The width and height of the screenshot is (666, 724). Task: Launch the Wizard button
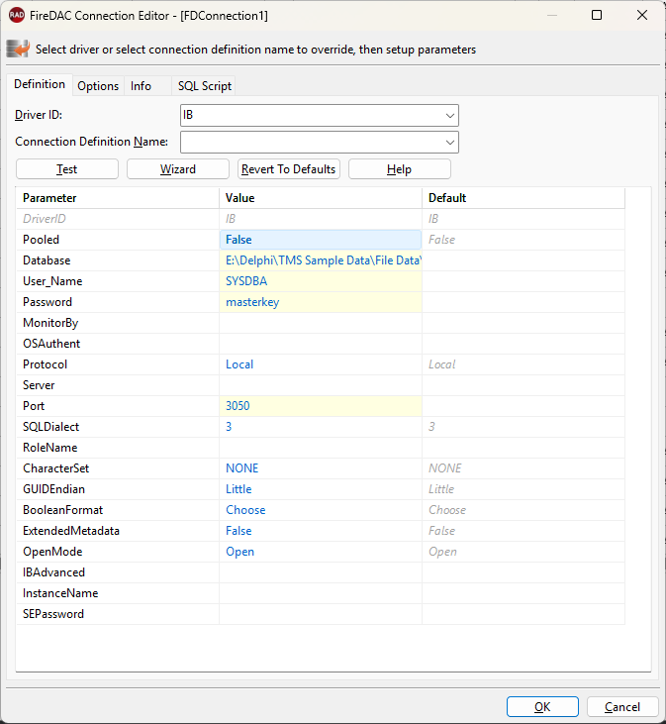pyautogui.click(x=178, y=169)
